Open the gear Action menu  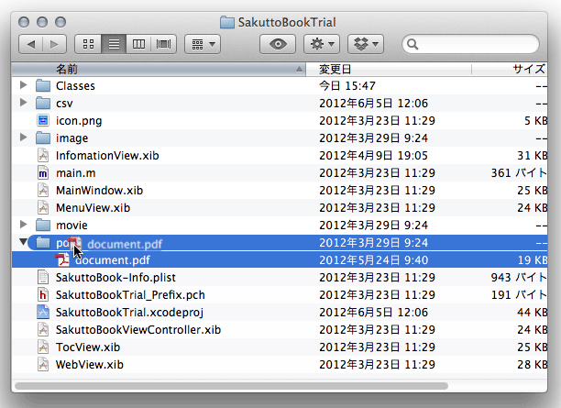click(x=322, y=44)
